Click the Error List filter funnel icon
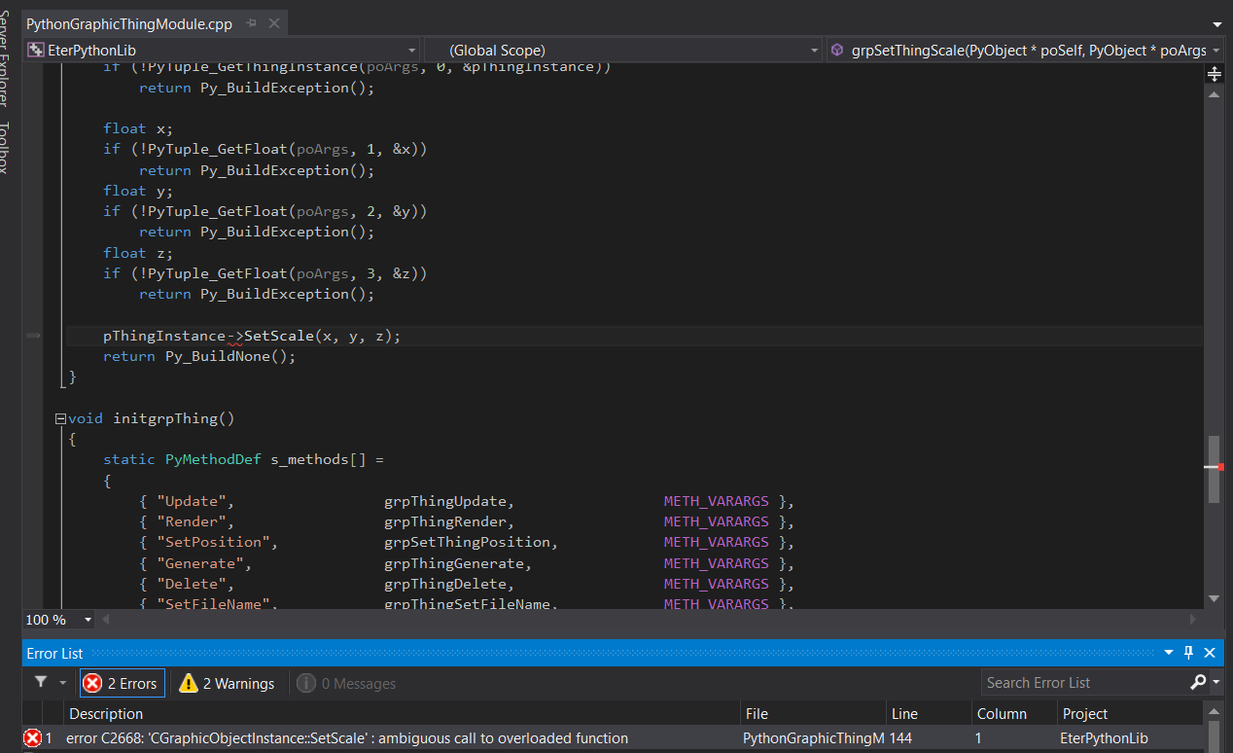This screenshot has height=753, width=1233. (41, 683)
